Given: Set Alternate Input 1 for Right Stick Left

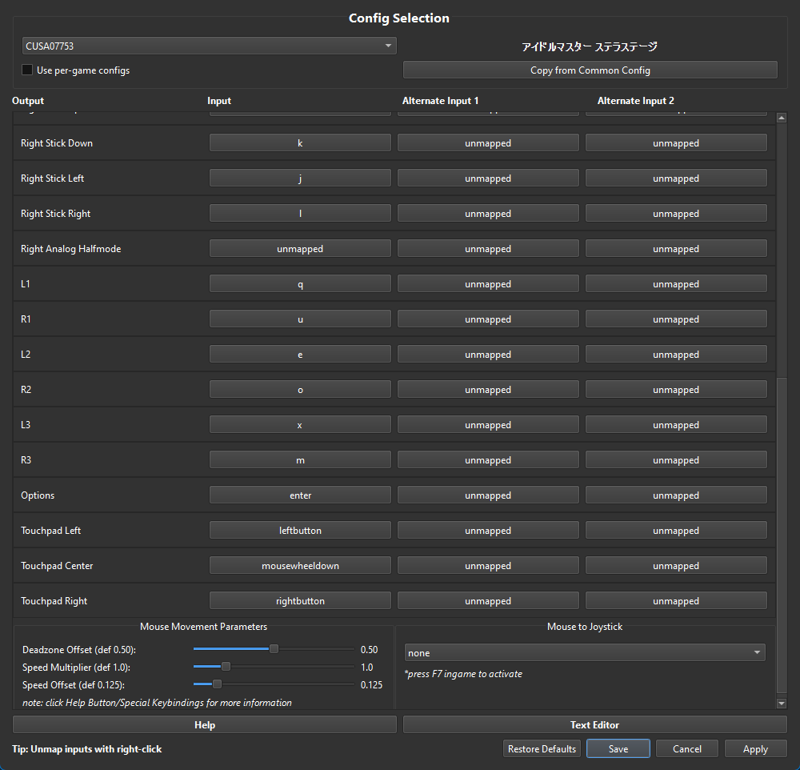Looking at the screenshot, I should point(488,178).
